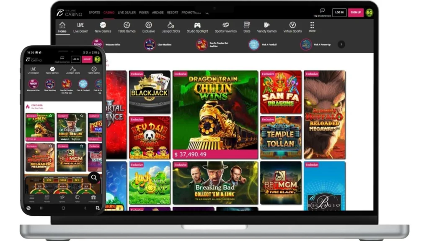Screen dimensions: 429x241
Task: Open Pick A Power-Up promo on laptop
Action: pos(315,44)
